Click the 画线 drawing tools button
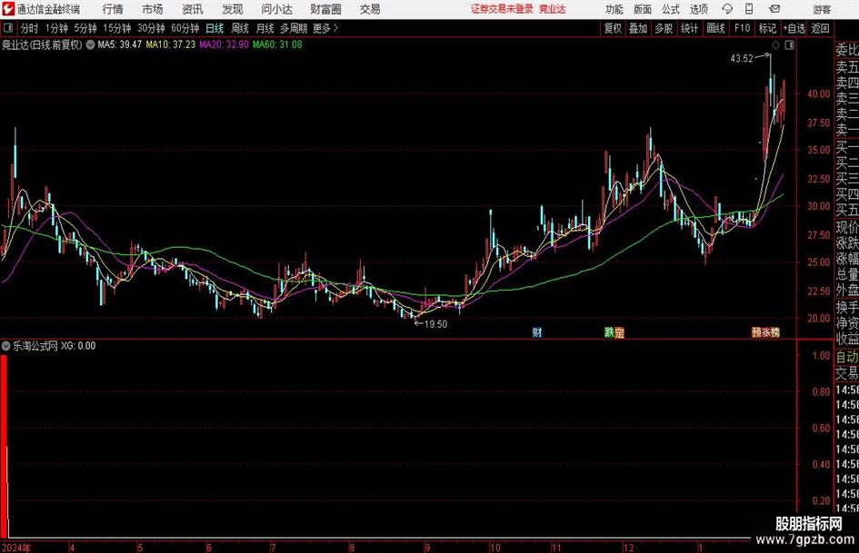 [x=716, y=28]
